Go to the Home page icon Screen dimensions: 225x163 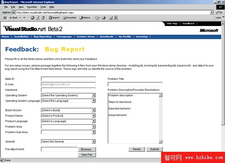point(43,18)
